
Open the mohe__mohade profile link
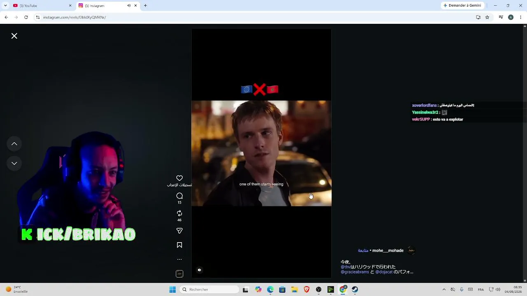point(388,250)
